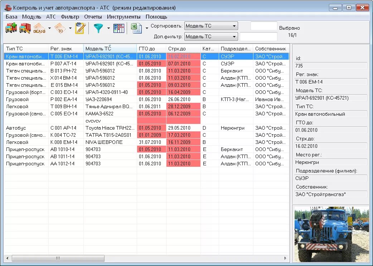Expand the funnel filter dropdown arrow
The width and height of the screenshot is (373, 266).
(108, 28)
